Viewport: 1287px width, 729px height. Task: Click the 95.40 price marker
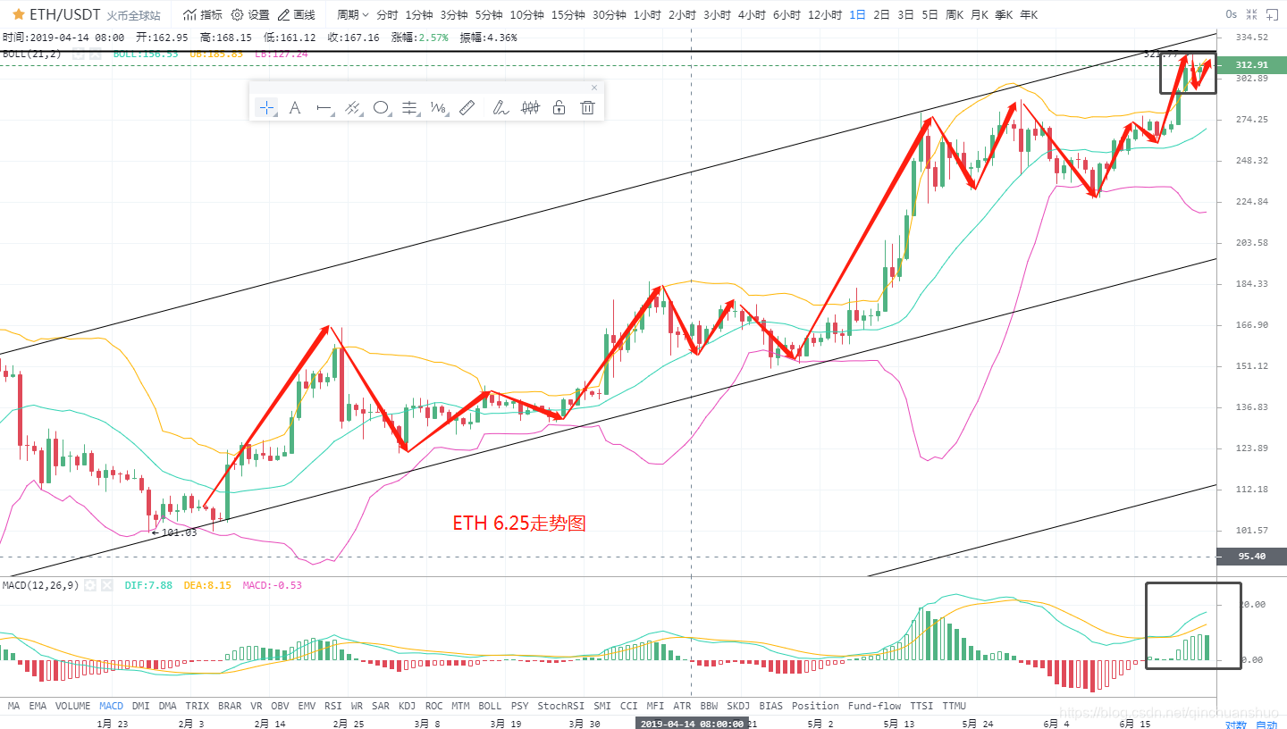tap(1251, 556)
